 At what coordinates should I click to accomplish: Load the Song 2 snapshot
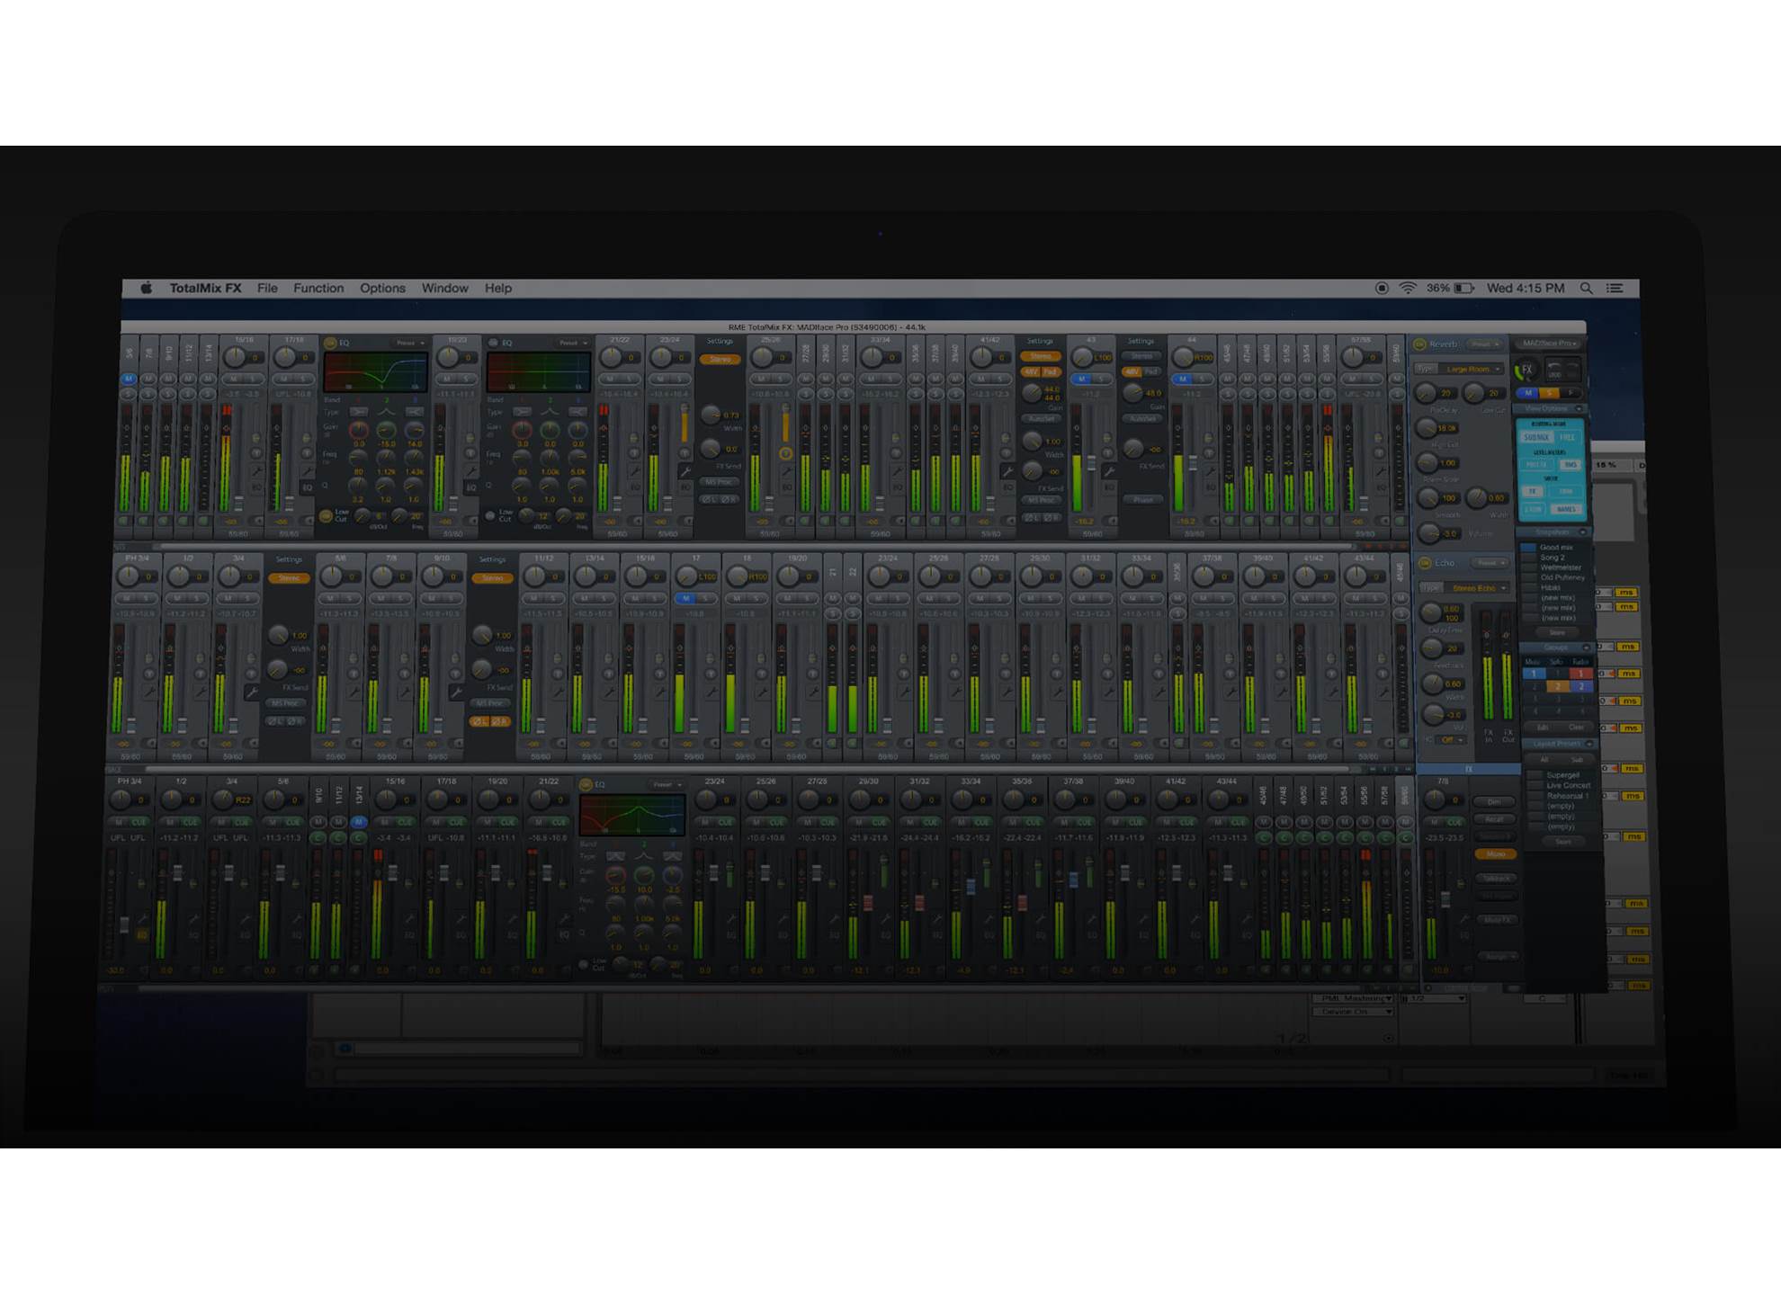point(1553,558)
